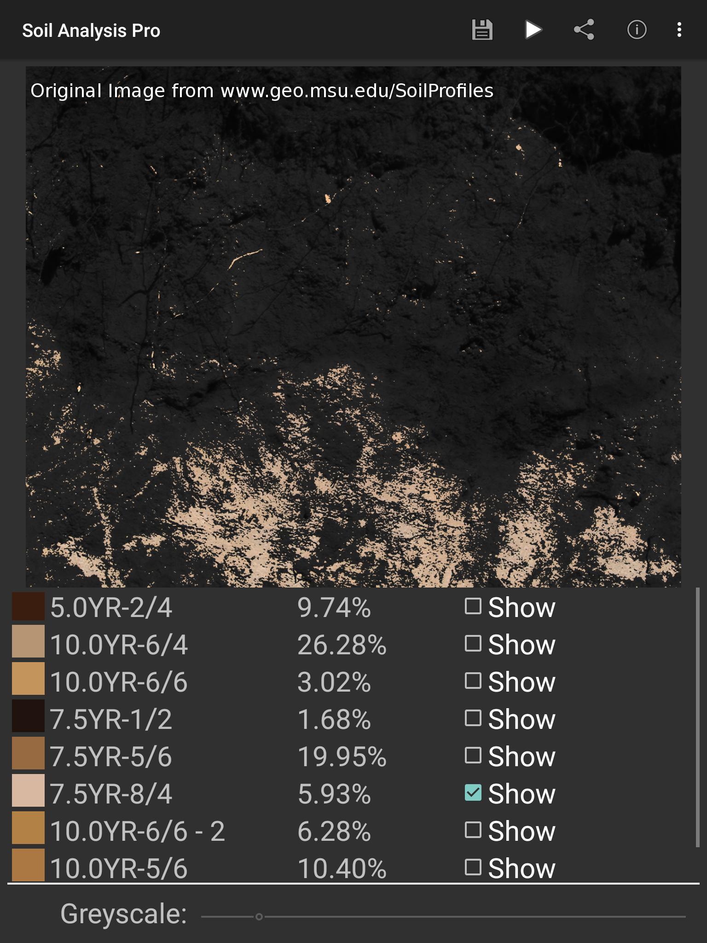Click the color list vertical scrollbar
The image size is (707, 943).
click(698, 716)
